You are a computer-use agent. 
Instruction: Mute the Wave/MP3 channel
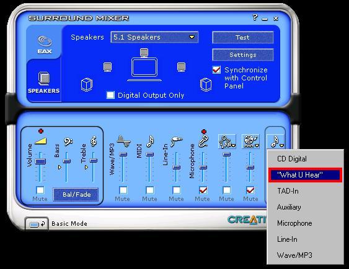tap(123, 190)
